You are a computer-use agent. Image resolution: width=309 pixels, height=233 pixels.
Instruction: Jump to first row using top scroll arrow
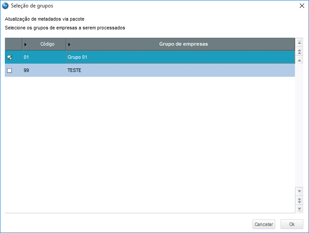(x=299, y=43)
